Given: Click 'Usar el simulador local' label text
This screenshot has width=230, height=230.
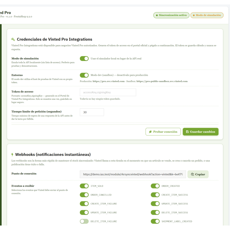Looking at the screenshot, I should pos(116,58).
